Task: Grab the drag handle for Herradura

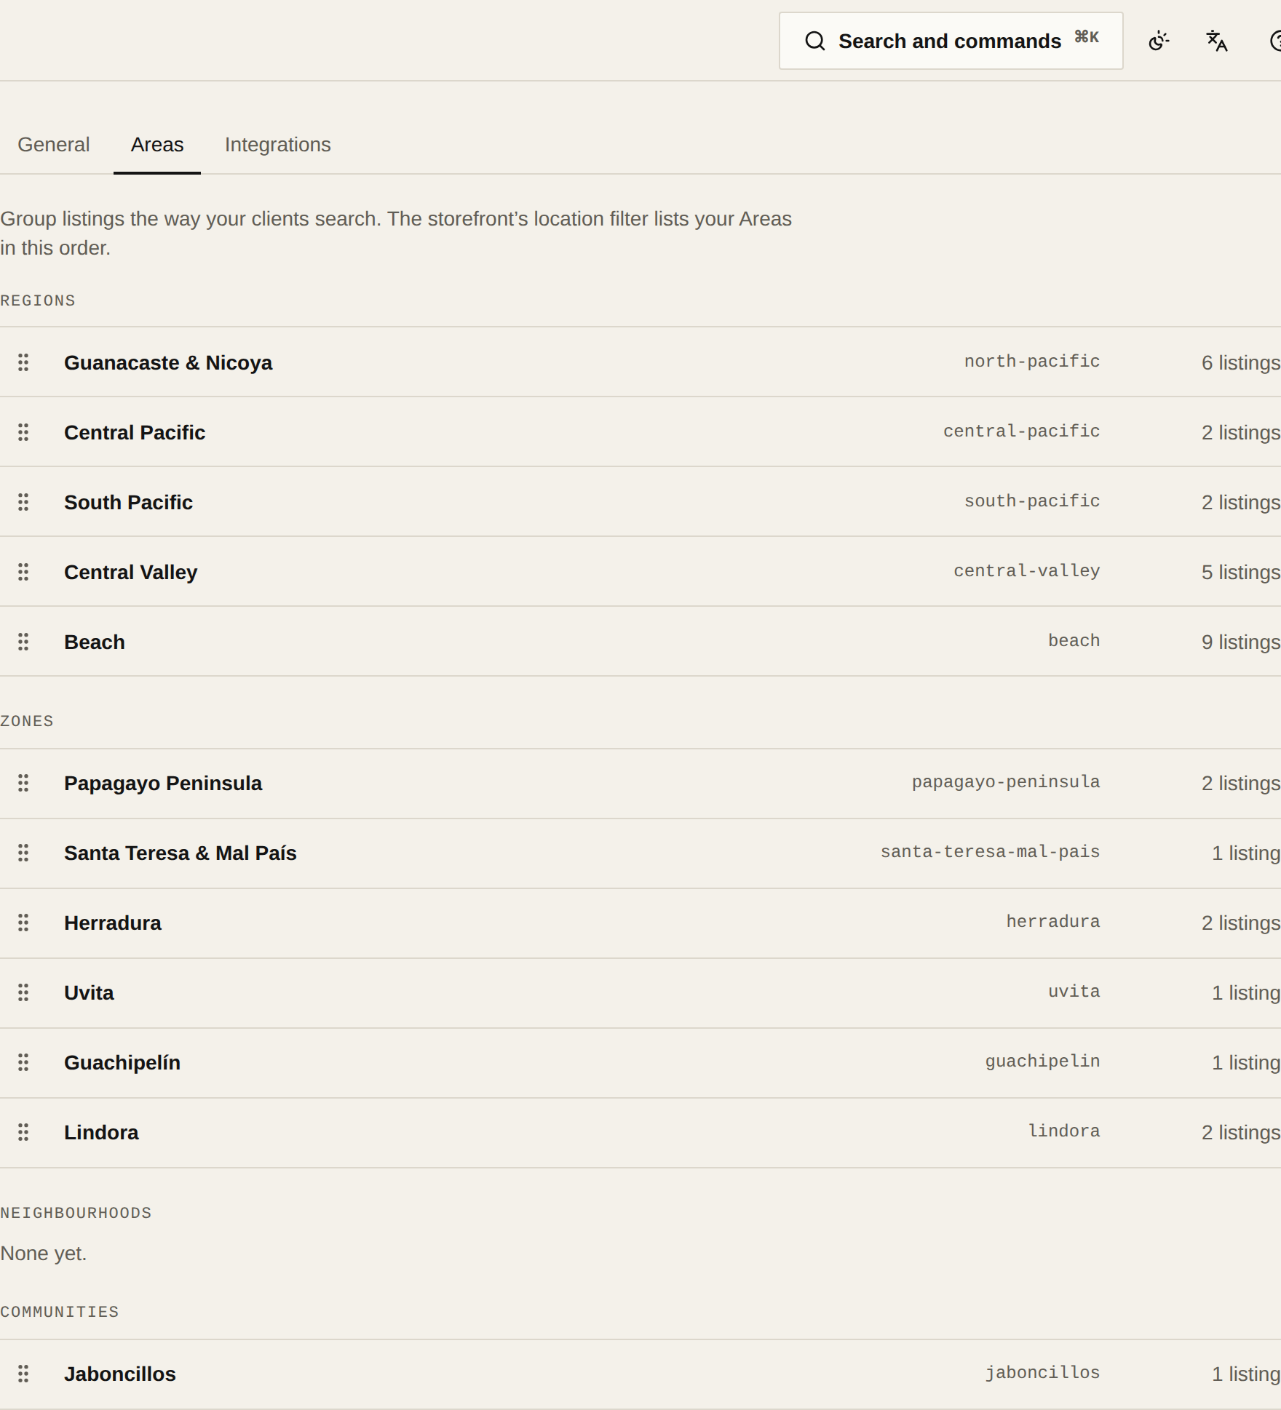Action: click(23, 923)
